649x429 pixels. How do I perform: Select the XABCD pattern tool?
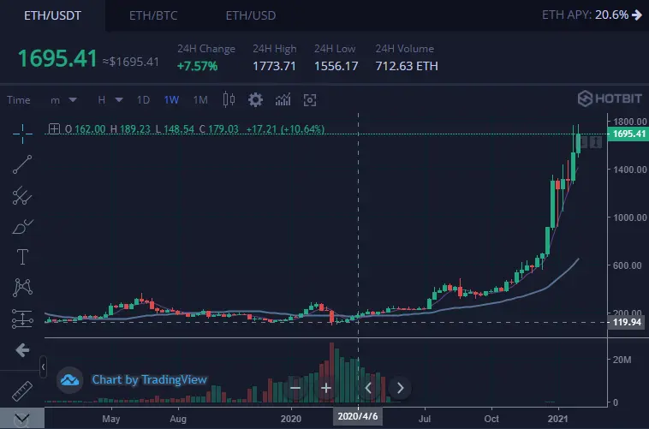tap(22, 288)
